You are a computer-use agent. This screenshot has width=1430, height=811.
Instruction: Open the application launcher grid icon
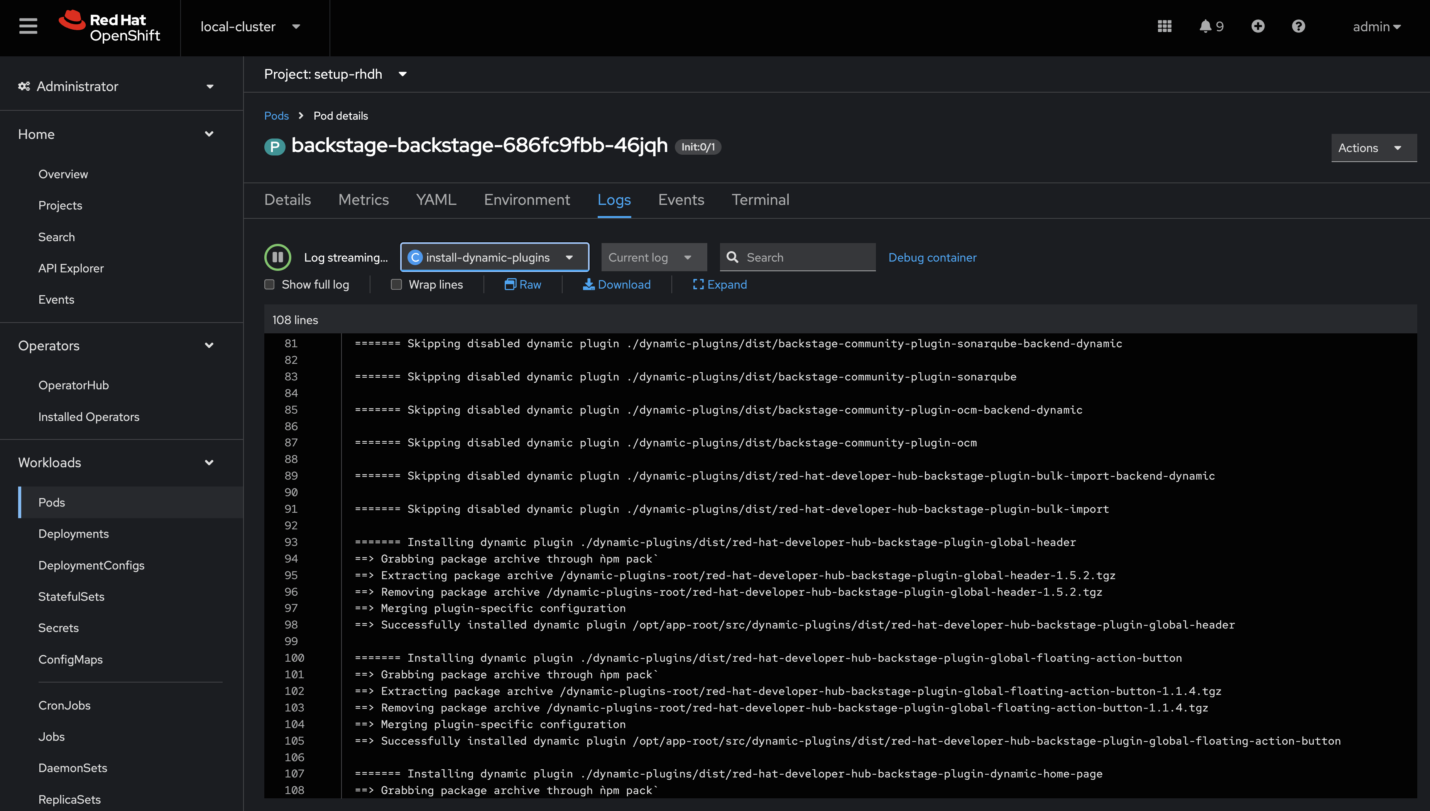point(1164,26)
